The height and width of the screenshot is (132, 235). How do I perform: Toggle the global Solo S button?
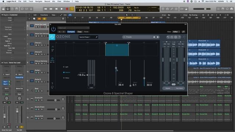44,19
